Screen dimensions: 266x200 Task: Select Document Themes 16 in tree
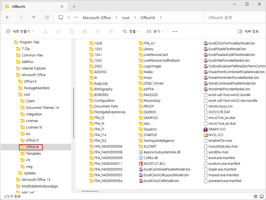point(43,108)
